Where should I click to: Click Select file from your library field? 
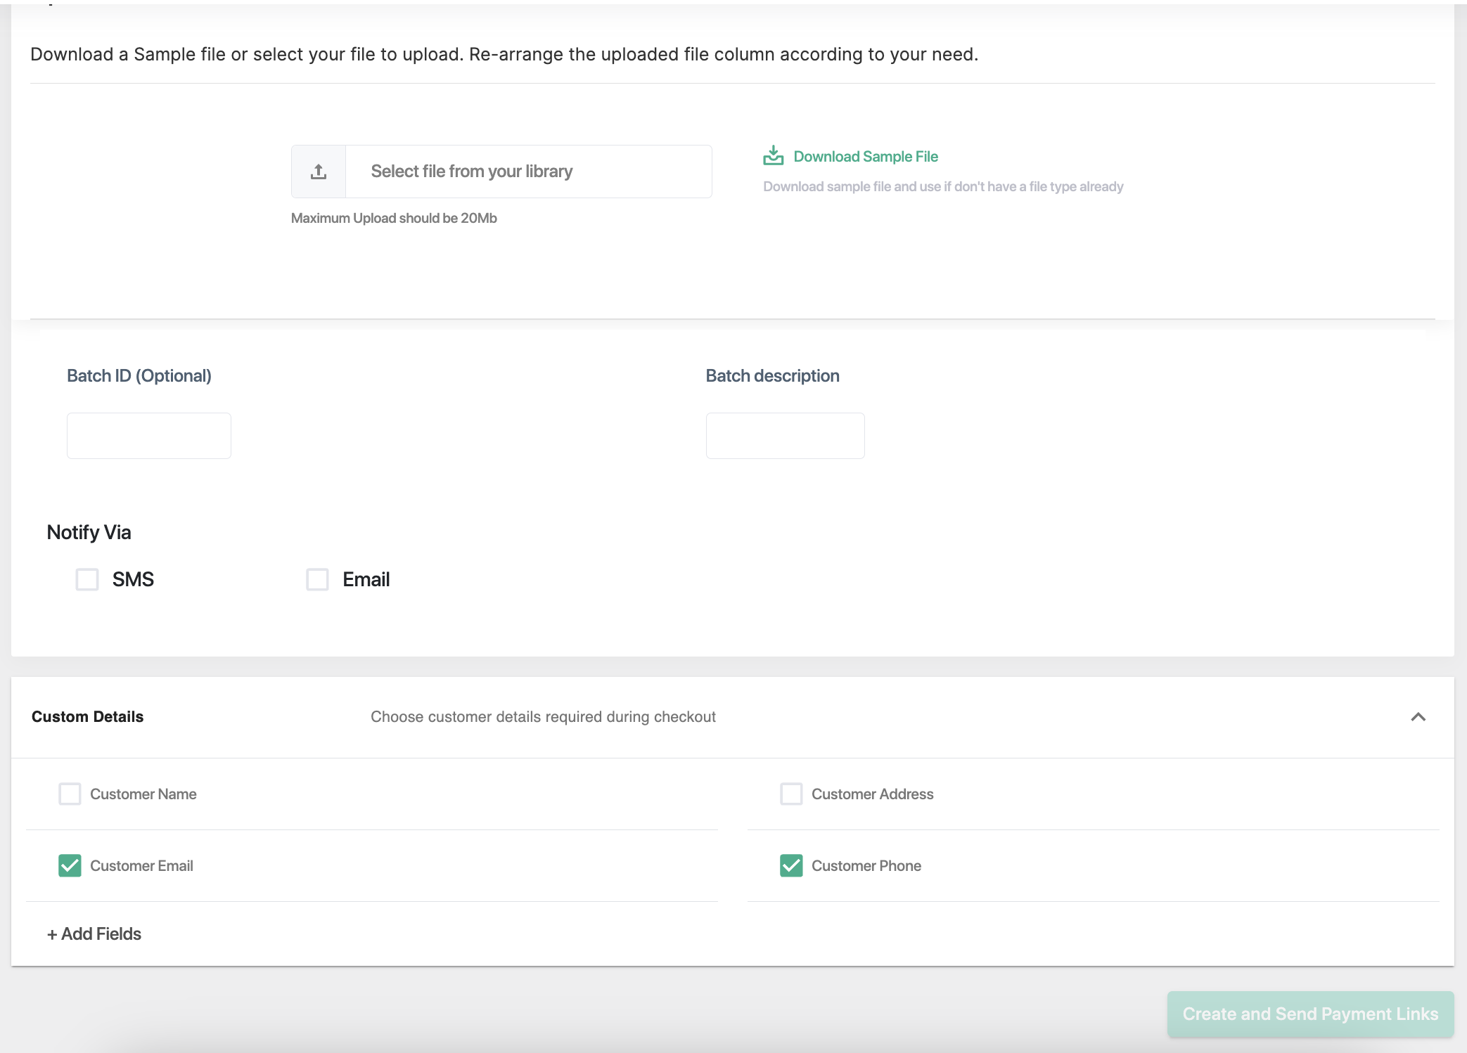coord(527,172)
